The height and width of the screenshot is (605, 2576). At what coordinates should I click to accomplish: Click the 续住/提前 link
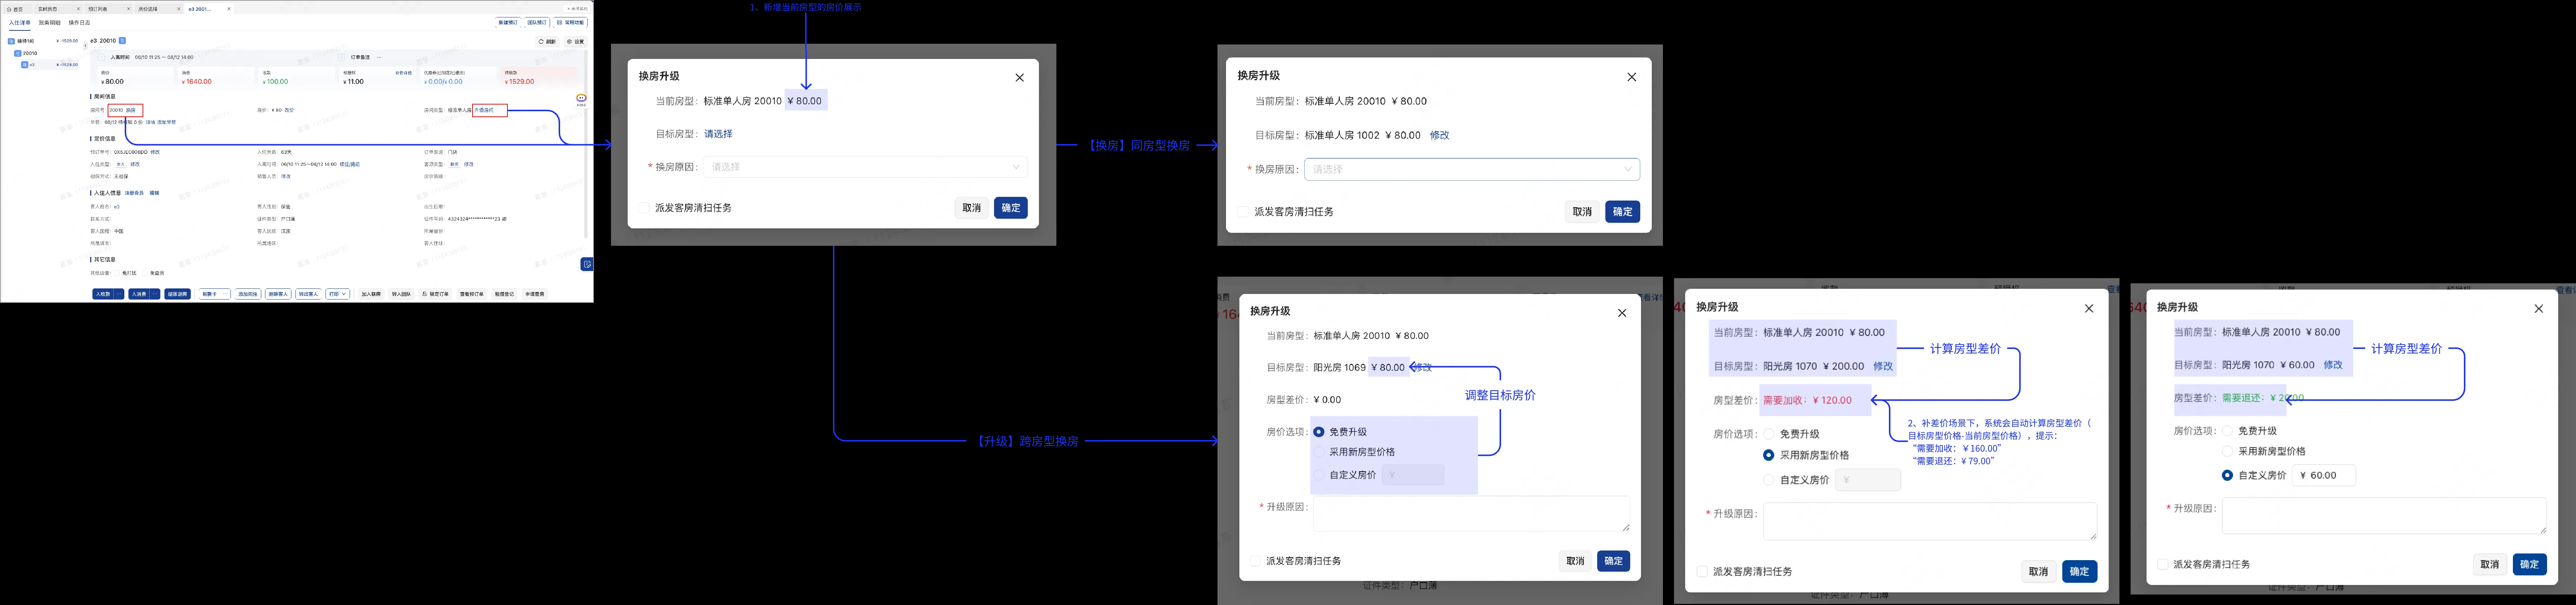click(x=350, y=164)
